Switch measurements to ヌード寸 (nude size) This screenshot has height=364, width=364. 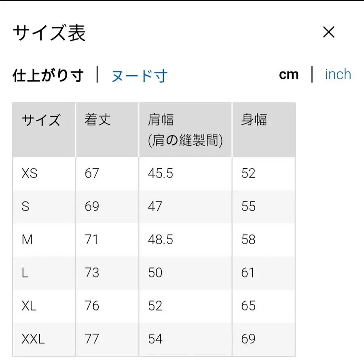click(x=138, y=75)
